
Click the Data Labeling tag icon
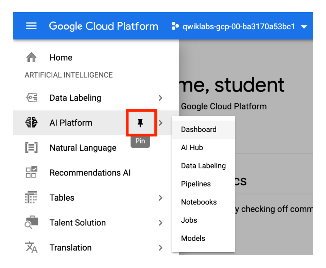click(31, 98)
